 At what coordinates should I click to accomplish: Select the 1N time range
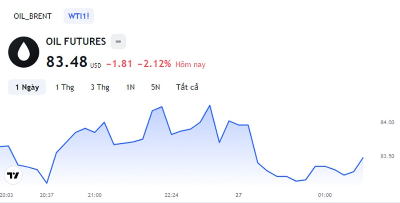coord(130,87)
